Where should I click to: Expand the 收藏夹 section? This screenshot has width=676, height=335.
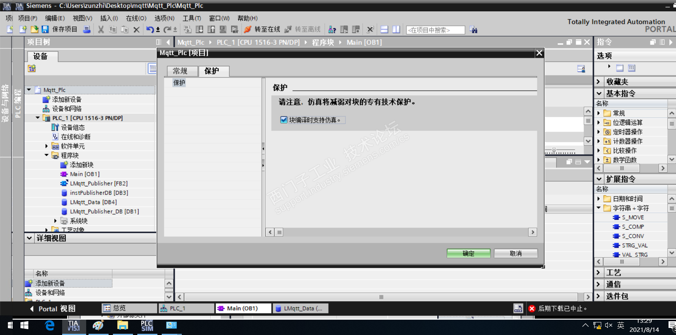tap(598, 82)
